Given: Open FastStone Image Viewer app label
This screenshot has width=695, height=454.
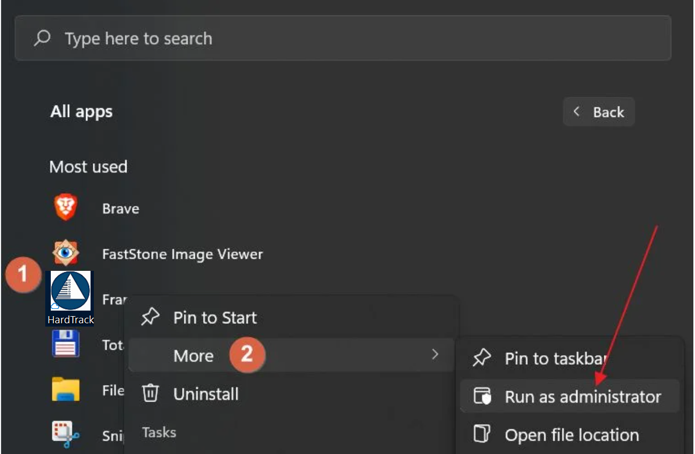Looking at the screenshot, I should [x=183, y=254].
